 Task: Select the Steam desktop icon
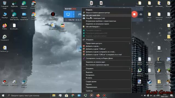coord(149,83)
